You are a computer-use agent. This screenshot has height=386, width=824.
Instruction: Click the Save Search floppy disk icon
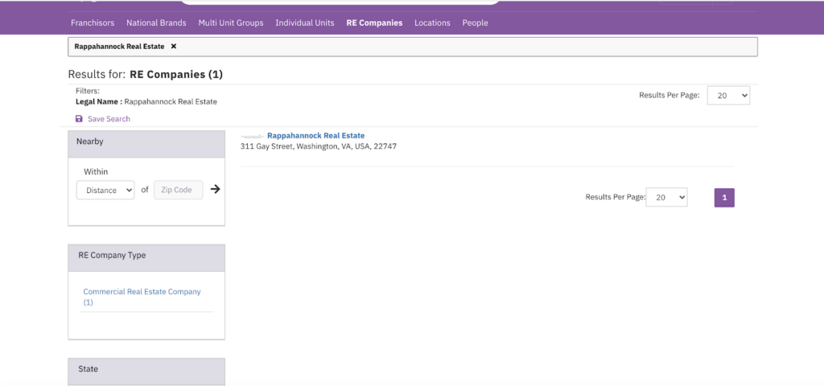click(x=79, y=119)
